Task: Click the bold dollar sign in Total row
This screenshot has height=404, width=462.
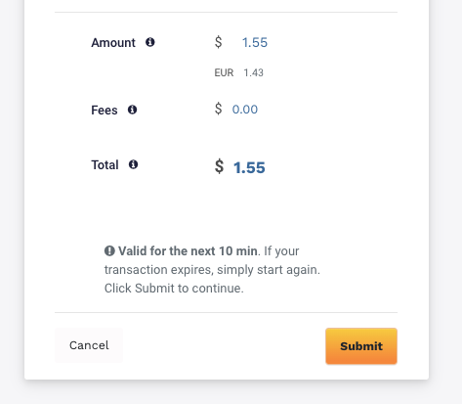Action: click(x=219, y=166)
